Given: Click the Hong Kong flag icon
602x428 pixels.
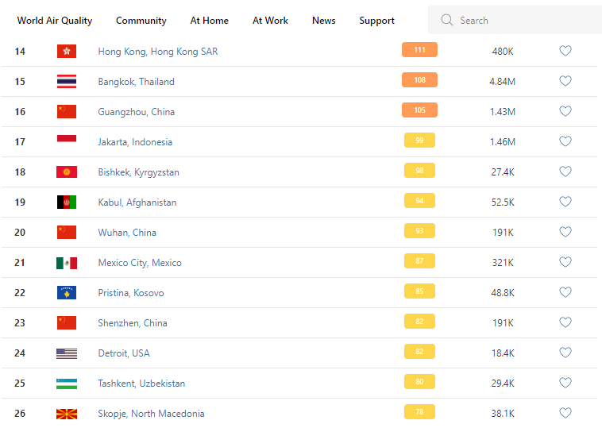Looking at the screenshot, I should click(x=67, y=51).
